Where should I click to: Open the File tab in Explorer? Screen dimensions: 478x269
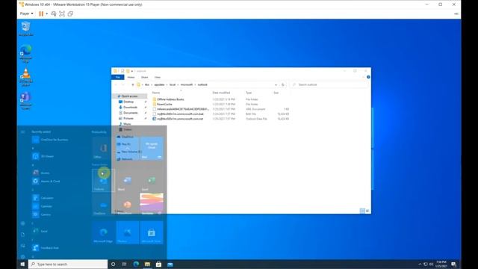[118, 78]
